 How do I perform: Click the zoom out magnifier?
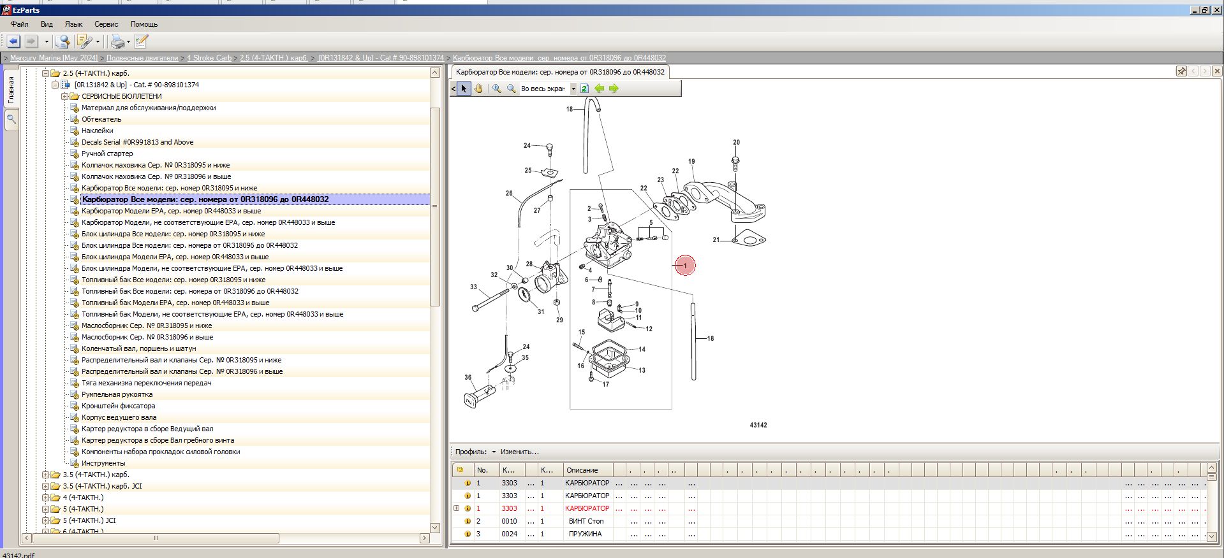click(x=512, y=89)
